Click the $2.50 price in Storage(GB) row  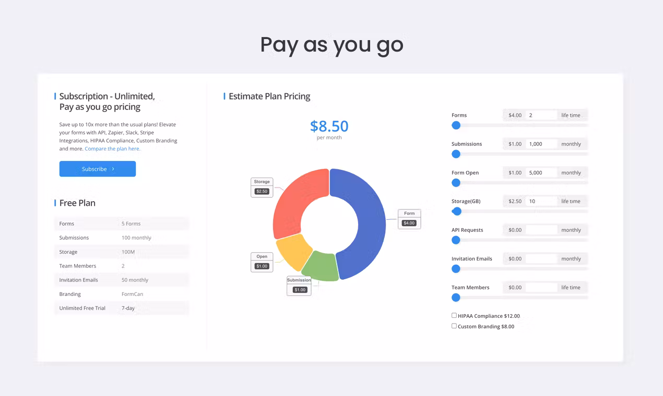click(515, 201)
